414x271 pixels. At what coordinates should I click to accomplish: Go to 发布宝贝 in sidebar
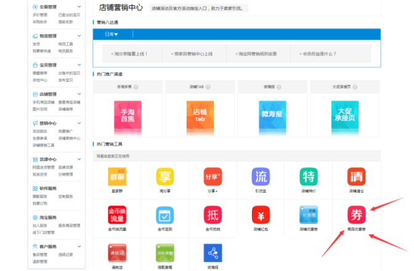tap(65, 80)
